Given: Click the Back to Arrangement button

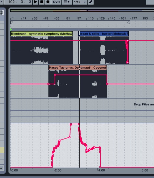Looking at the screenshot, I should (67, 2).
